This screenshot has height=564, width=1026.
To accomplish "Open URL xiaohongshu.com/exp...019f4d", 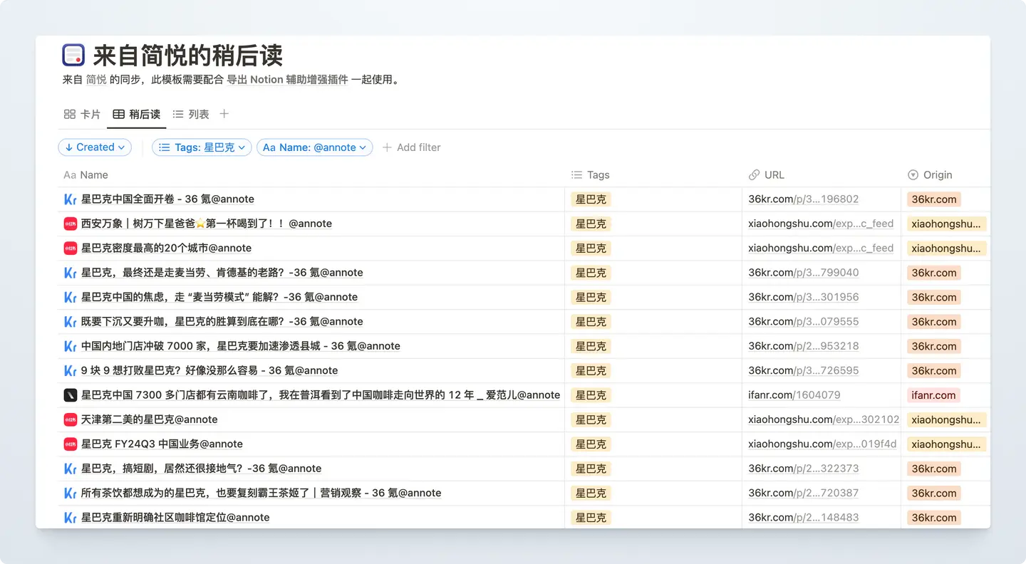I will [822, 444].
